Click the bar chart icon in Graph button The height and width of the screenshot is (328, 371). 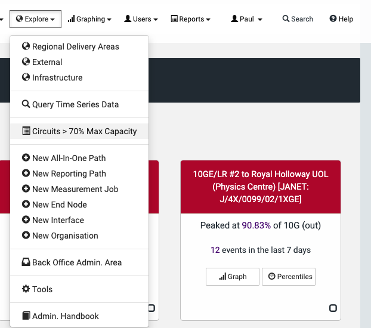coord(222,276)
